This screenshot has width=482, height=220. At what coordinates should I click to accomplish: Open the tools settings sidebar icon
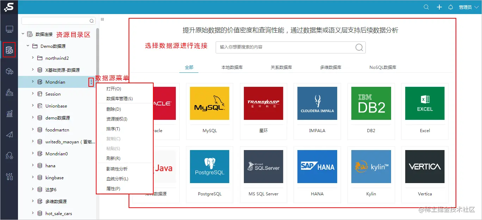coord(10,176)
